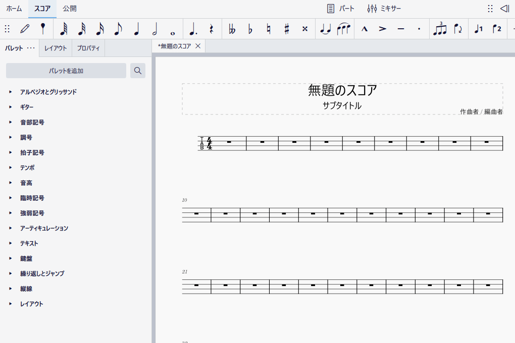This screenshot has height=343, width=515.
Task: Add a tie to the note
Action: tap(325, 29)
